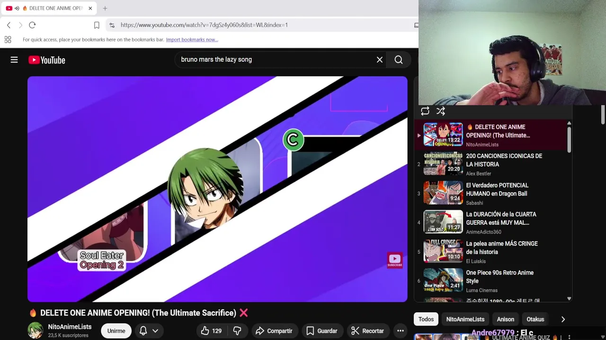Viewport: 606px width, 340px height.
Task: Open a new browser tab
Action: tap(105, 8)
